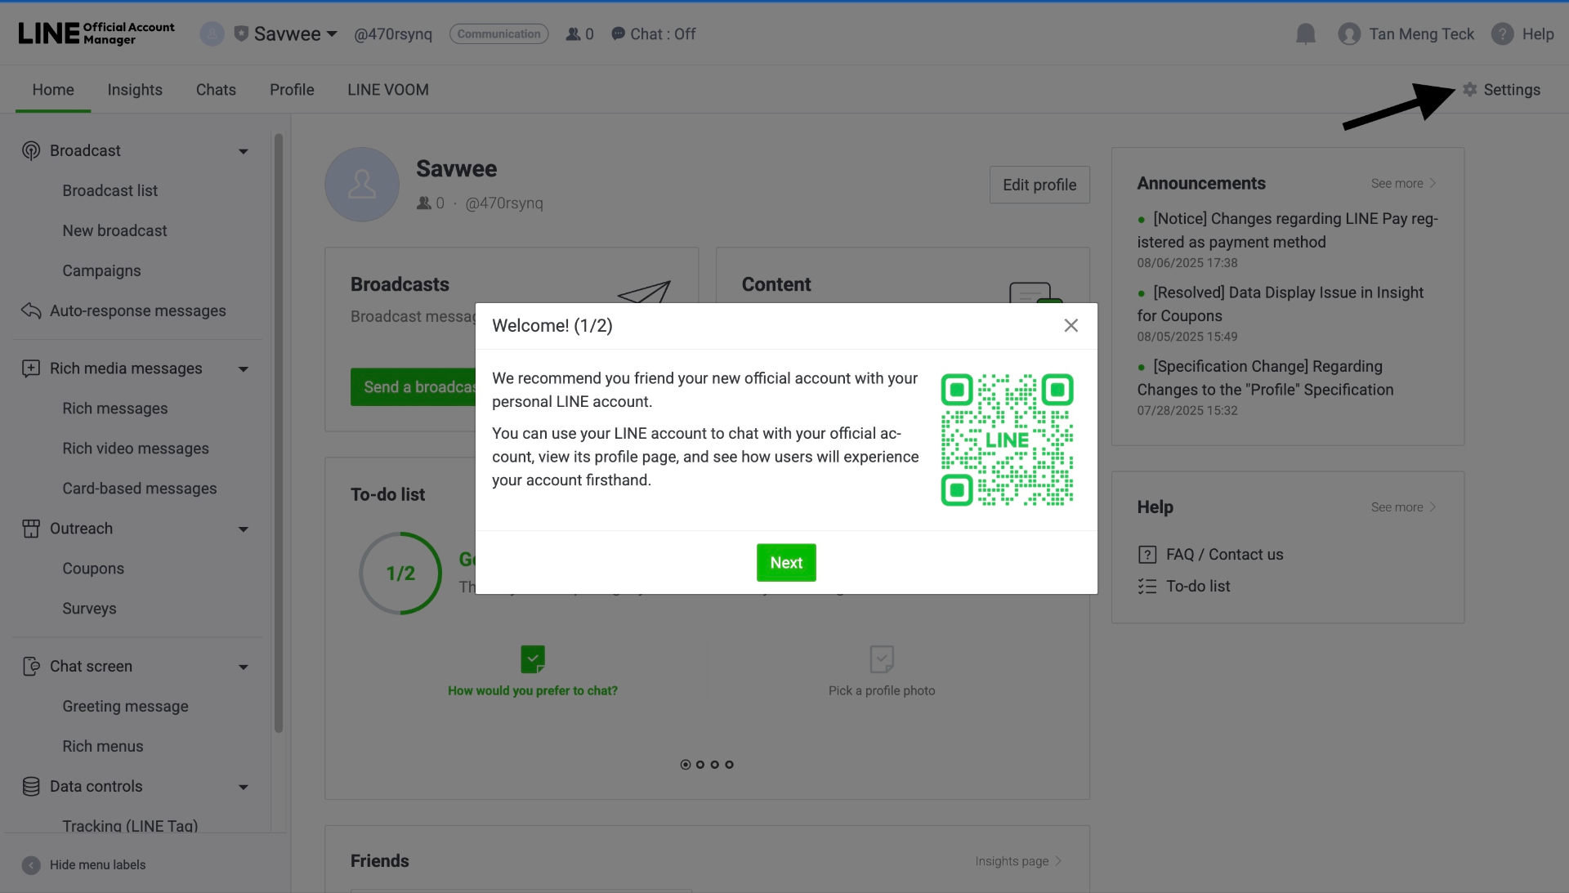Click the verified shield icon by Savwee
Screen dimensions: 1569x893
coord(241,33)
